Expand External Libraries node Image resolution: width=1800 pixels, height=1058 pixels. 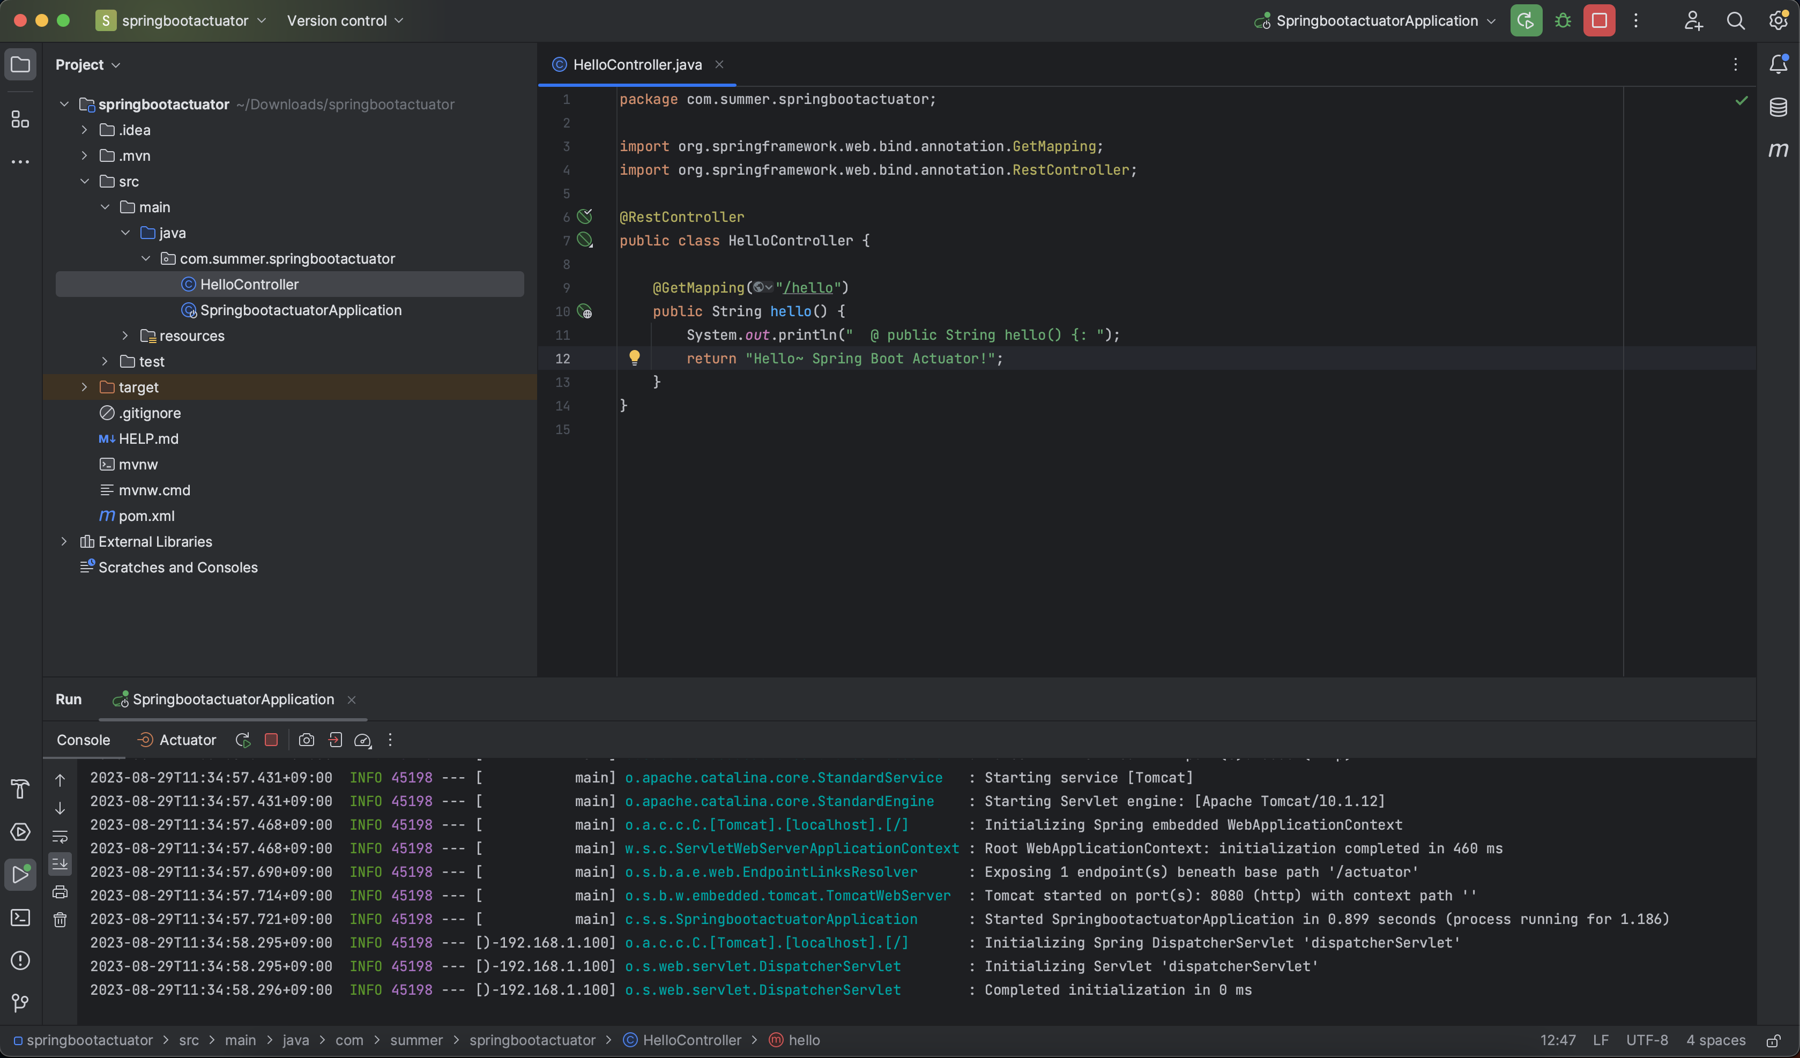(64, 541)
